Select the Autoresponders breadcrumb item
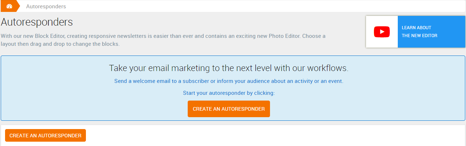 pos(46,6)
